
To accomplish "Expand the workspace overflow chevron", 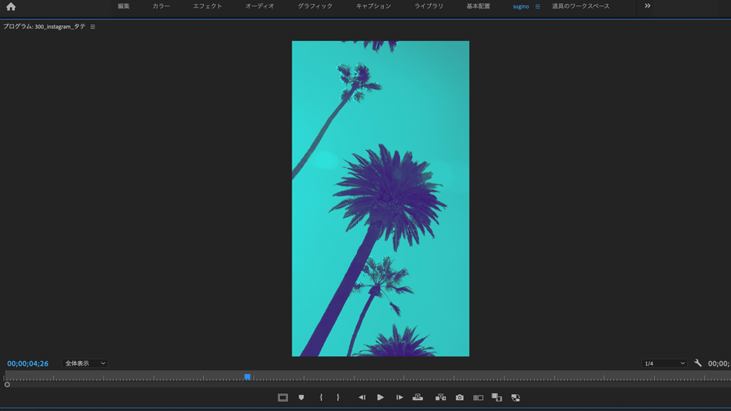I will pos(647,6).
